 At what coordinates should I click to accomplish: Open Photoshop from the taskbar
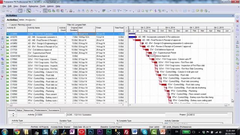(91, 132)
